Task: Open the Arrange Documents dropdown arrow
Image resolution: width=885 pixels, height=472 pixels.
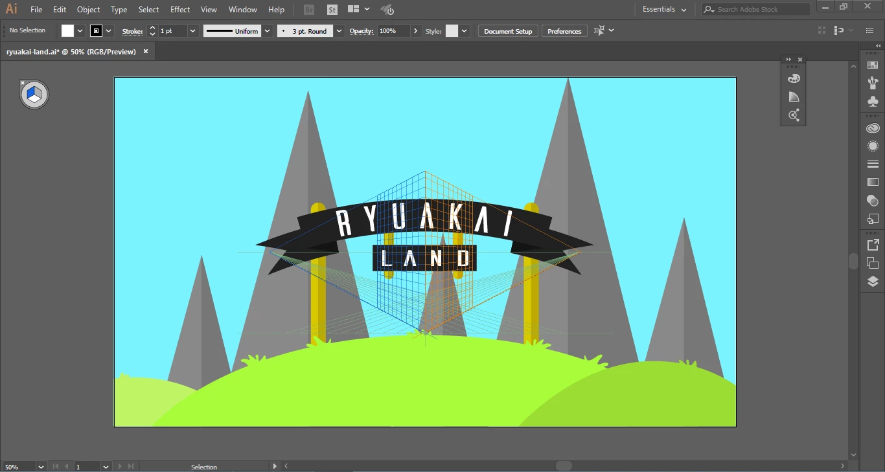Action: (367, 9)
